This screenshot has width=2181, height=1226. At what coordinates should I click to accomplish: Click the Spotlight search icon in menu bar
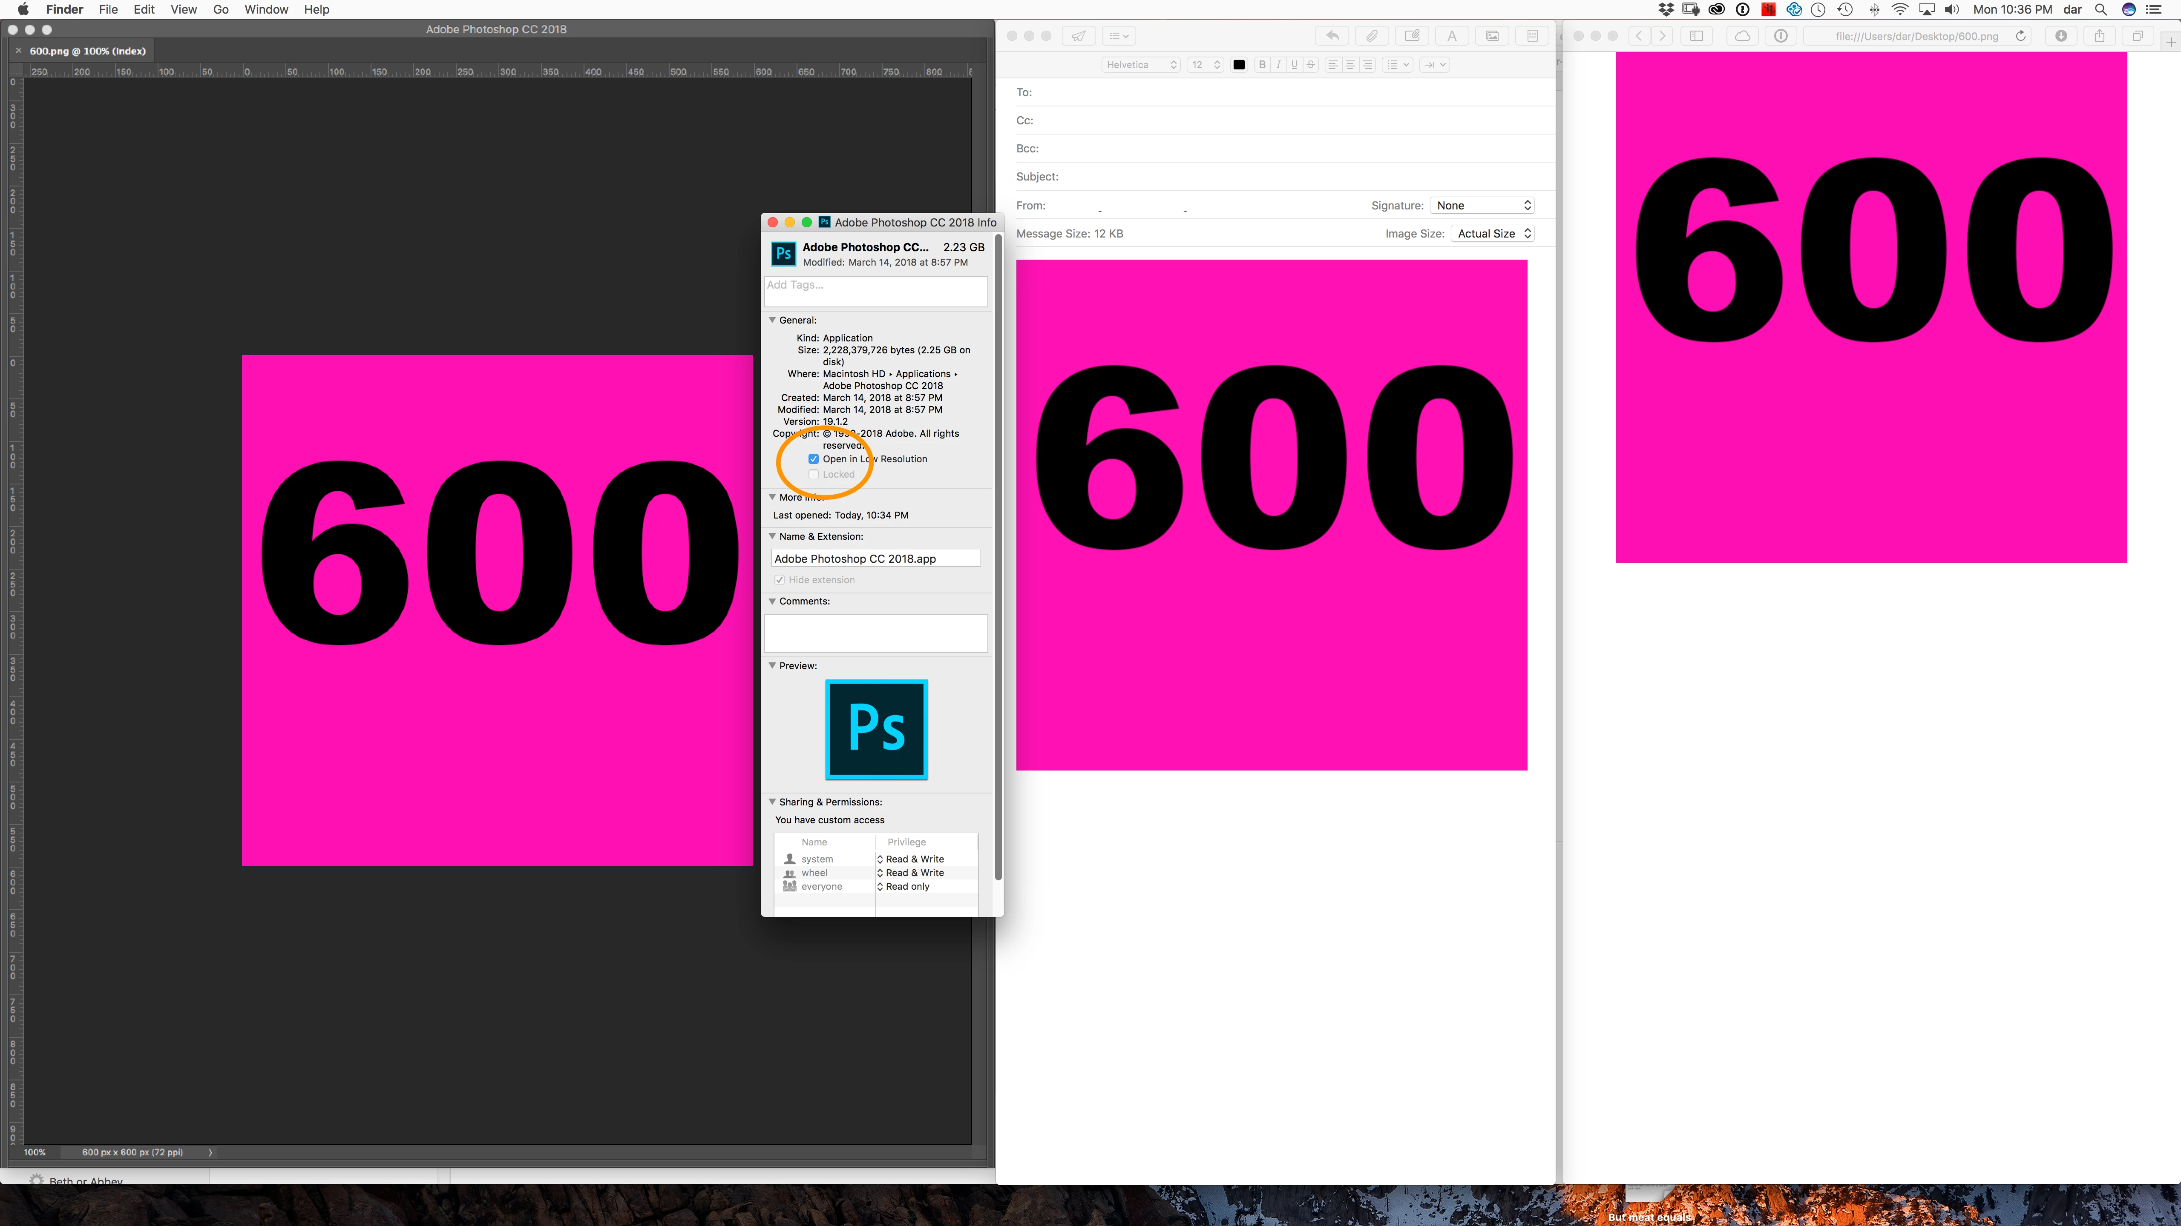2100,9
